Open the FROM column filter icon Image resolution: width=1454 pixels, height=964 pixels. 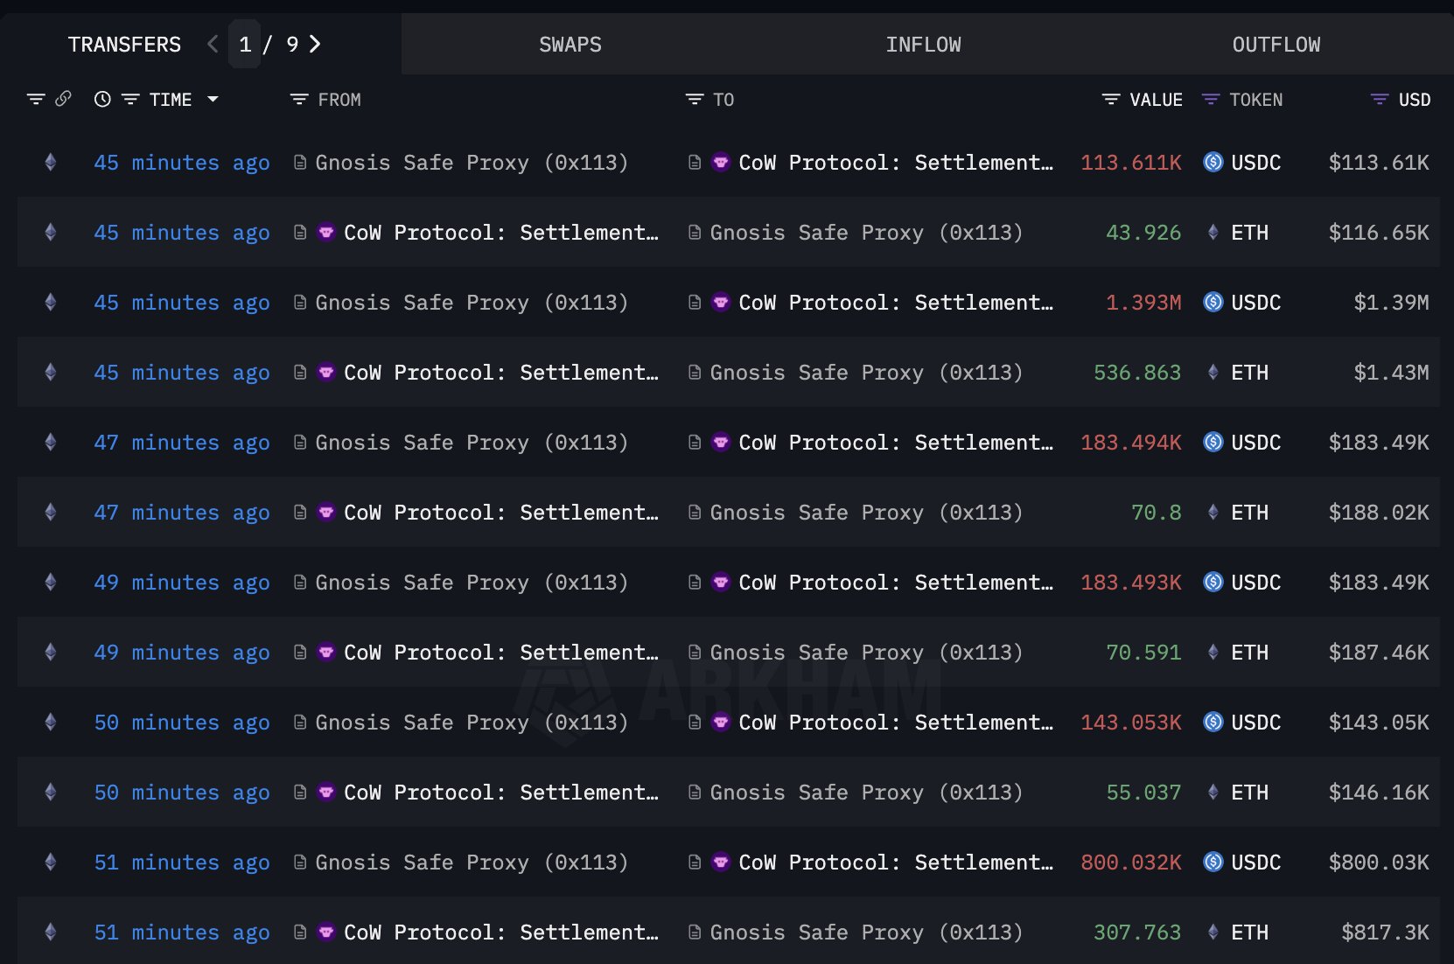pyautogui.click(x=299, y=100)
